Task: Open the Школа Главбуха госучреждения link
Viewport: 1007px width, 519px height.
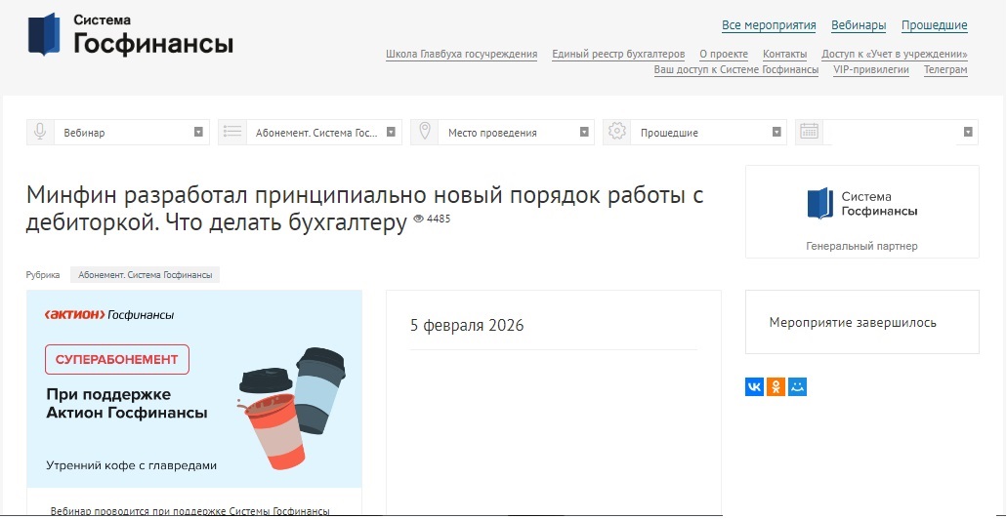Action: pos(461,55)
